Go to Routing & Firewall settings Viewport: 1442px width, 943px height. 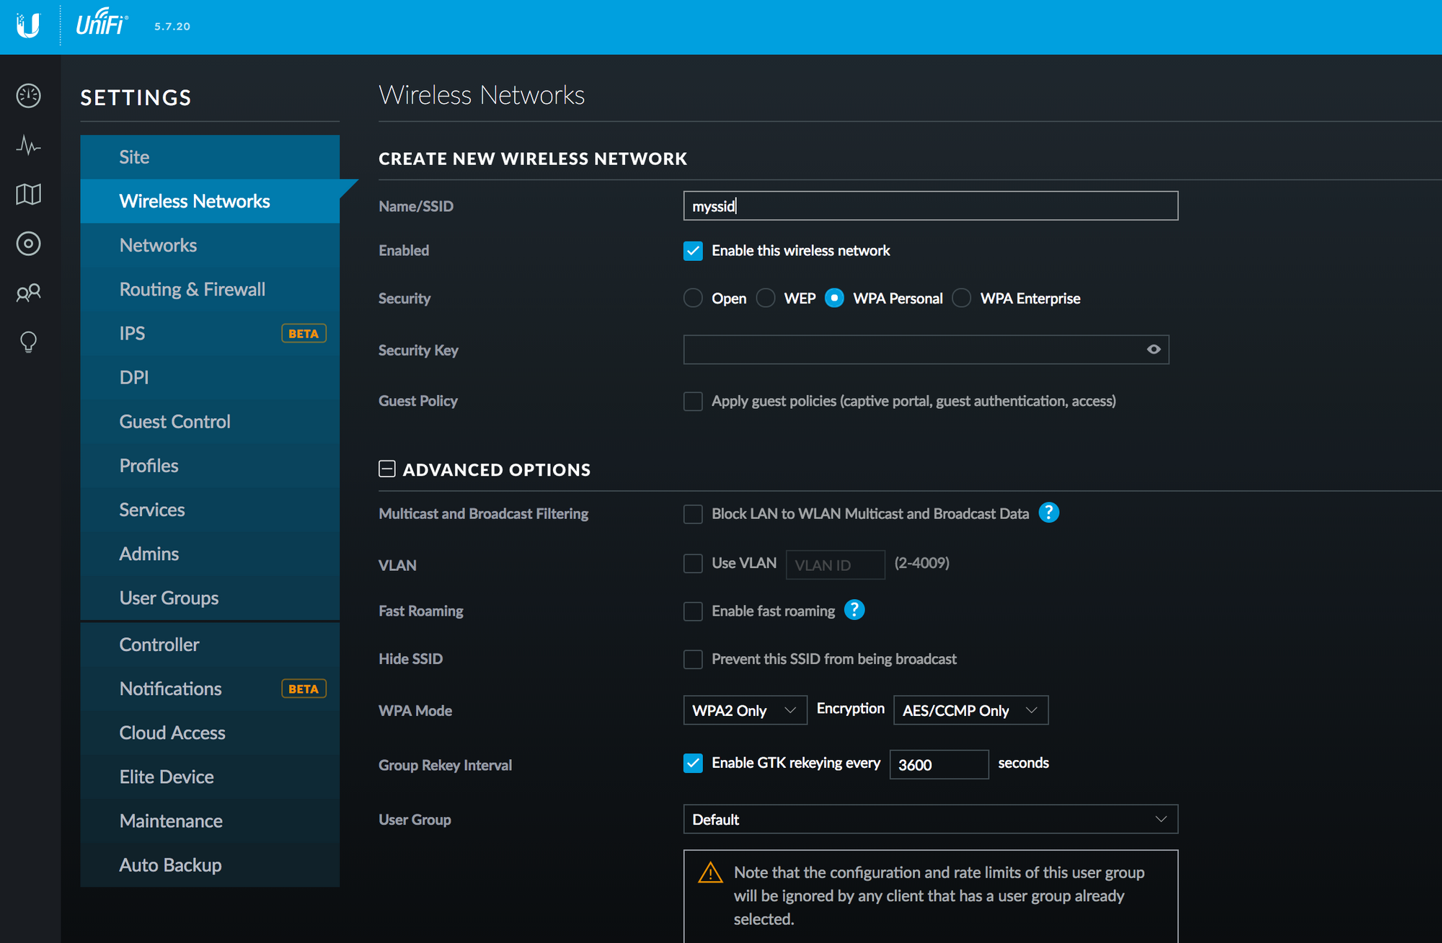[x=193, y=289]
